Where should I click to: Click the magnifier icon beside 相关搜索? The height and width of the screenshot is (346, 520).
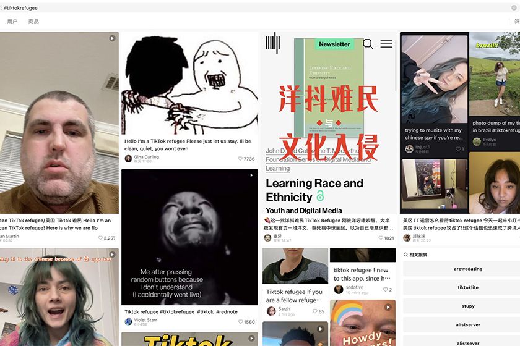405,255
